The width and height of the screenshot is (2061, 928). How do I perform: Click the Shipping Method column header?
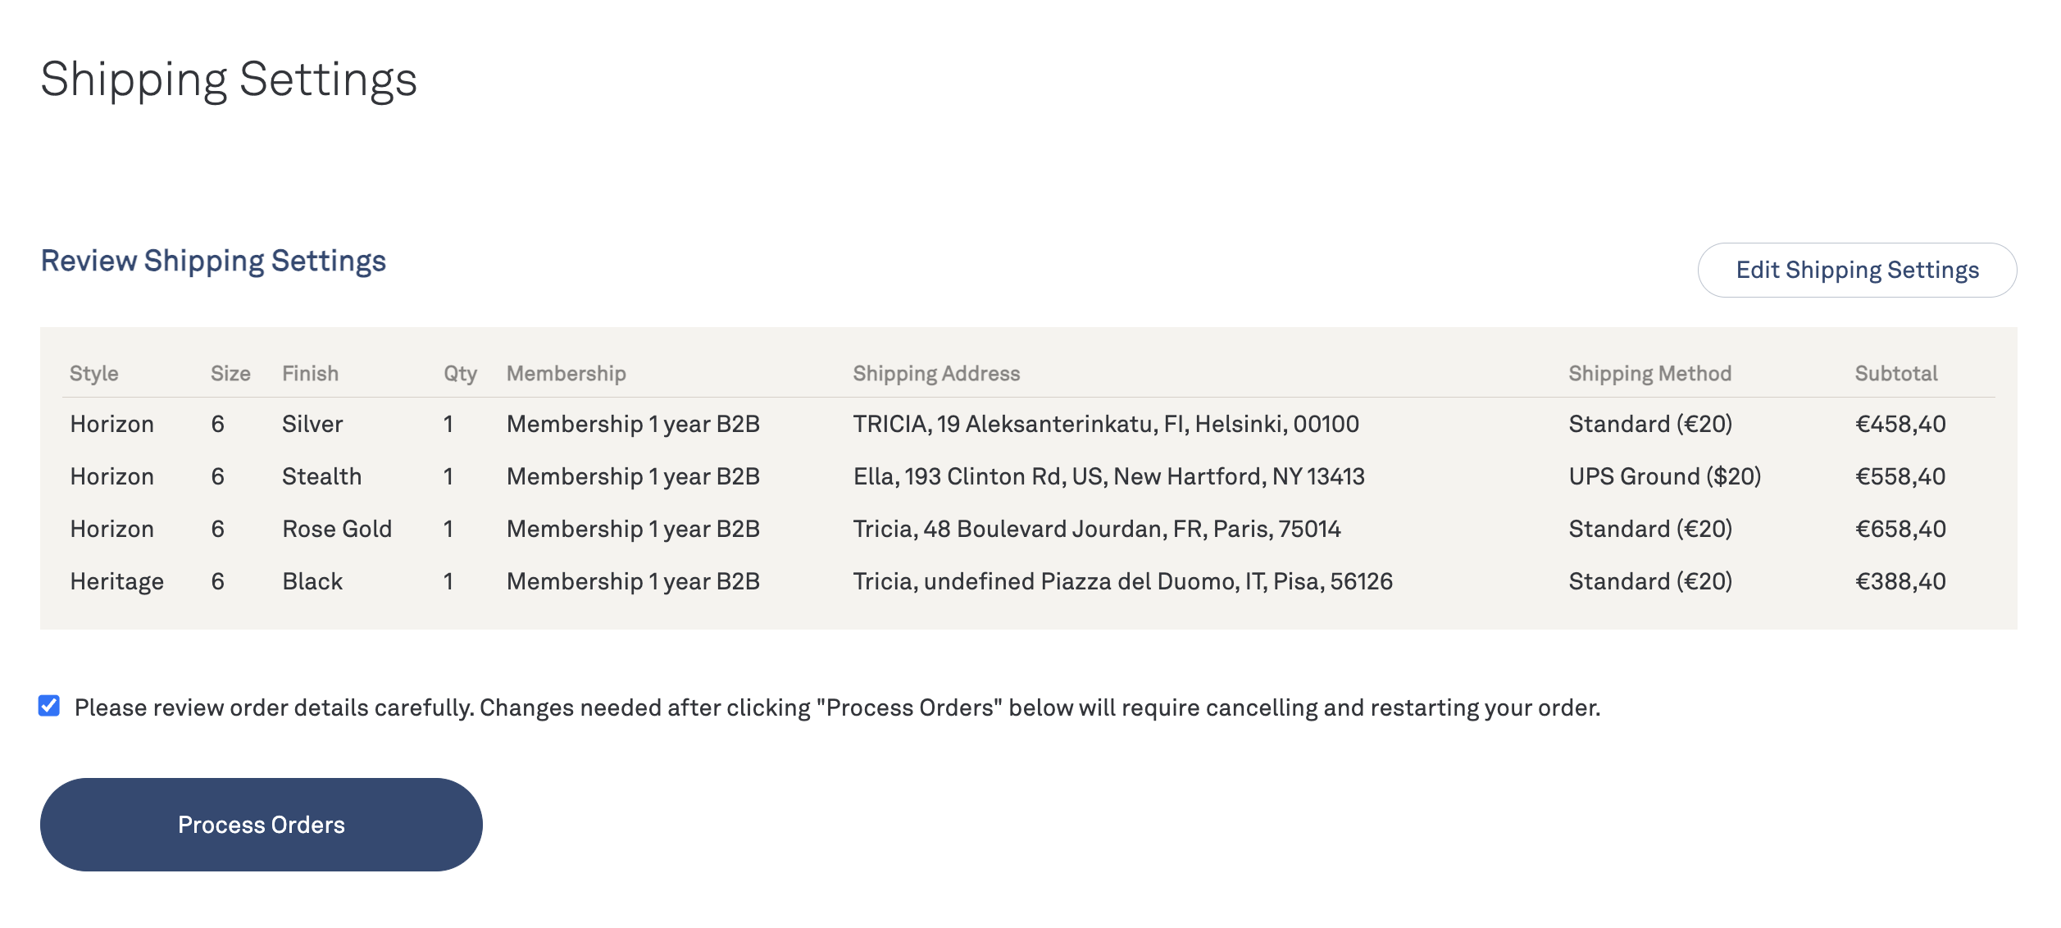point(1649,373)
